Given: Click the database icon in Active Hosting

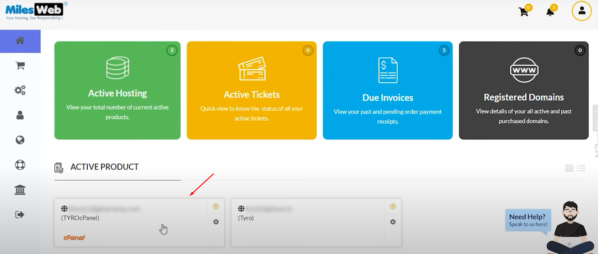Looking at the screenshot, I should [x=117, y=68].
